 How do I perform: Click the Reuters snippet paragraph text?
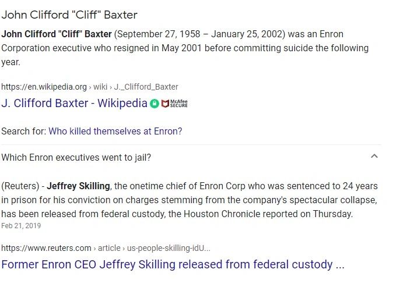click(190, 200)
